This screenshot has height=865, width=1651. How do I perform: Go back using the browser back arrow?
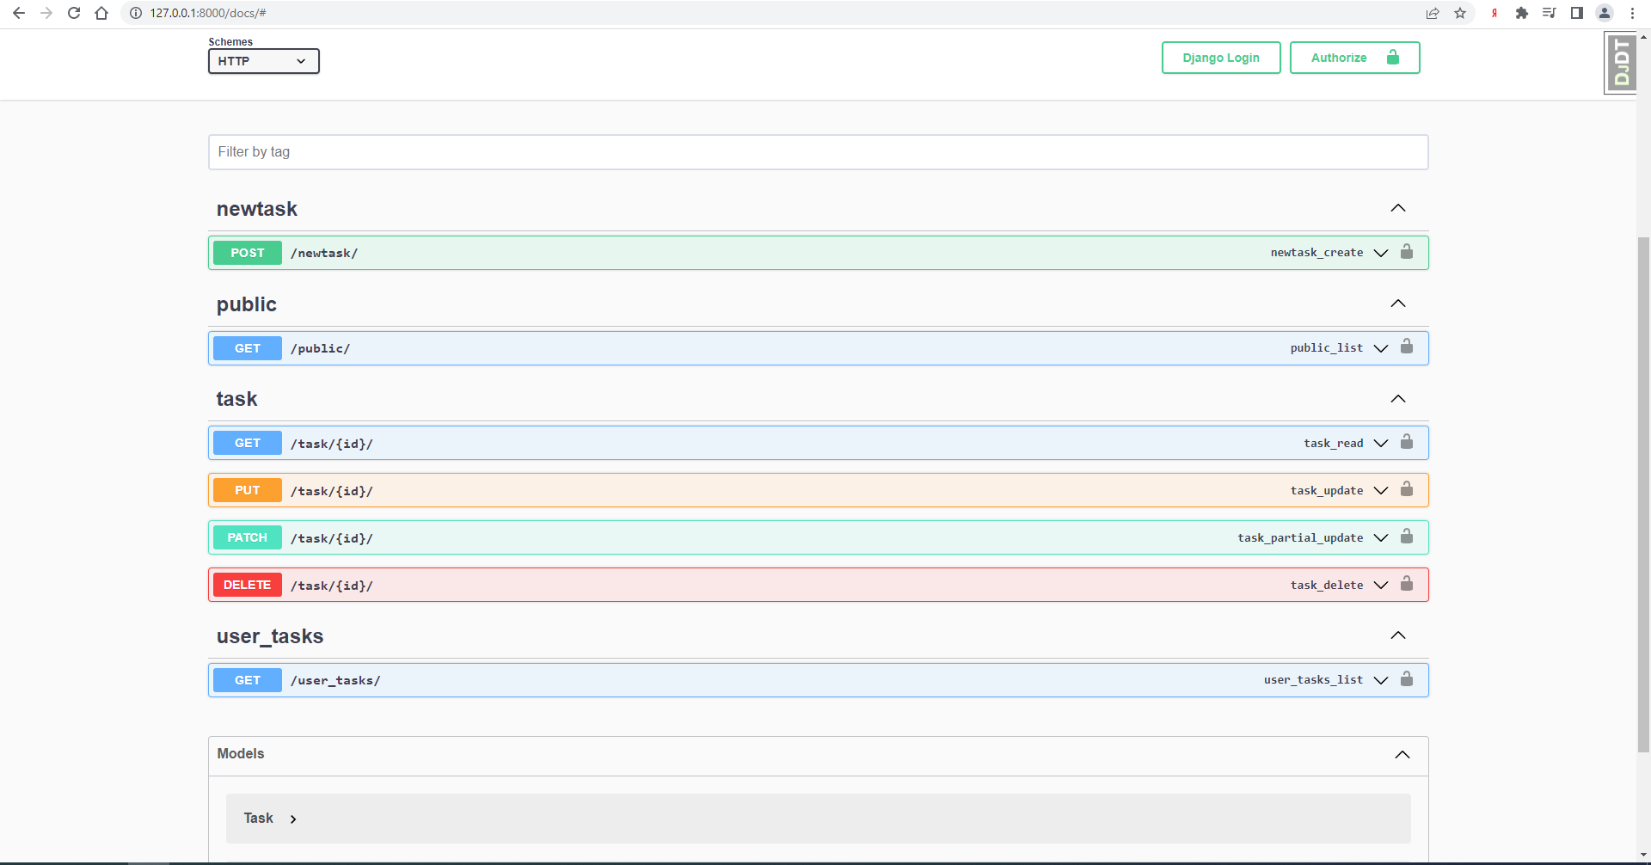19,13
